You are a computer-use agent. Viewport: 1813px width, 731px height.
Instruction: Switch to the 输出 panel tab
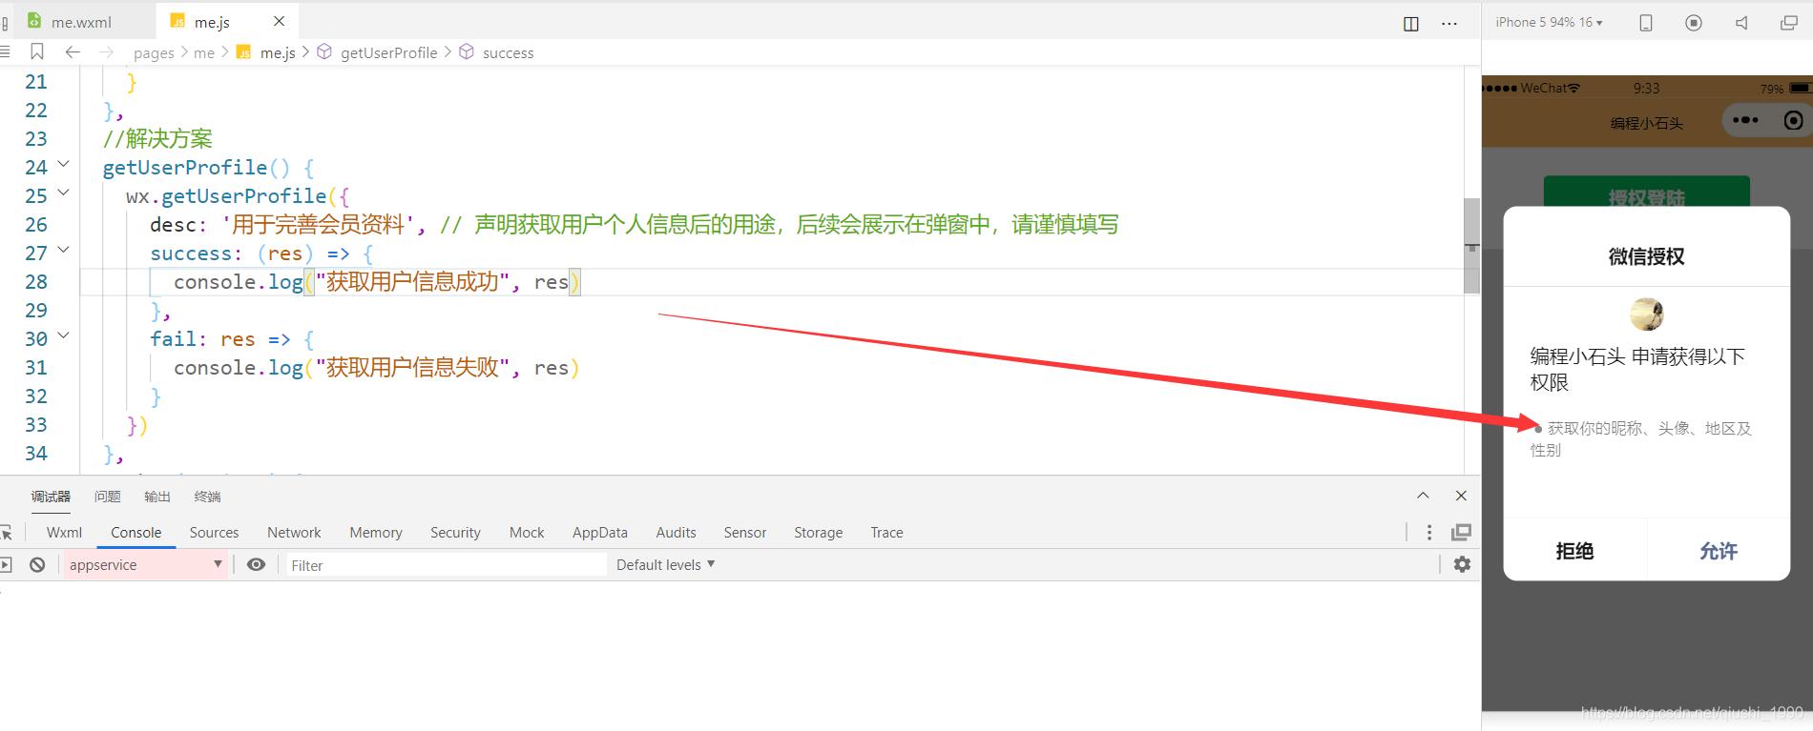[x=157, y=497]
